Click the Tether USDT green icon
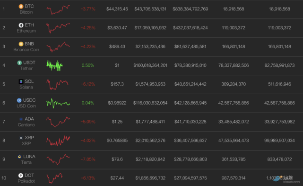Image resolution: width=303 pixels, height=186 pixels. pyautogui.click(x=19, y=62)
